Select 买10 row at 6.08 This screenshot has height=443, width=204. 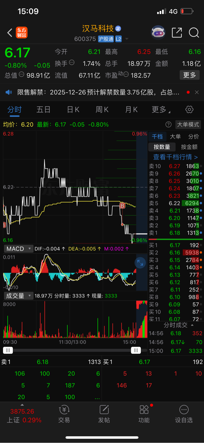click(x=175, y=312)
